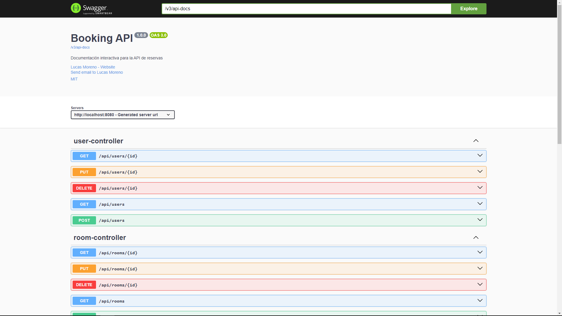Expand the GET /api/users operation arrow
The image size is (562, 316).
(480, 204)
